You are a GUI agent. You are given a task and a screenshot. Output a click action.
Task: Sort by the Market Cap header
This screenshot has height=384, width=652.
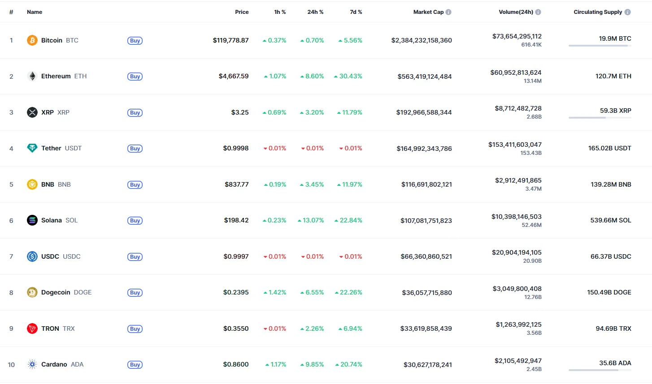[428, 12]
